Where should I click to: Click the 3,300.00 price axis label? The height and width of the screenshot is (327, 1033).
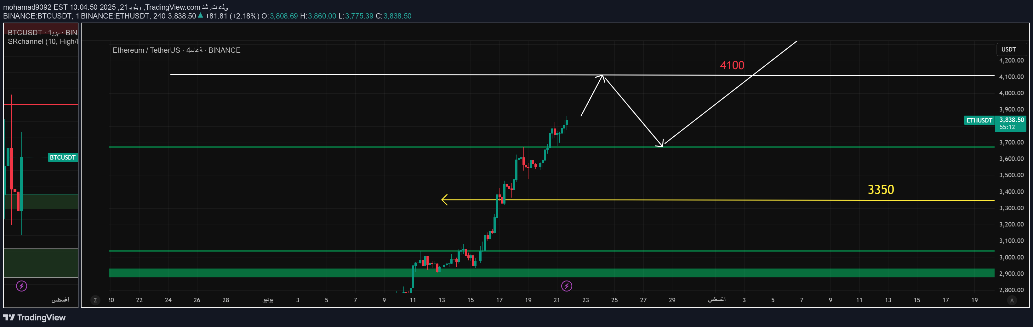click(1011, 208)
